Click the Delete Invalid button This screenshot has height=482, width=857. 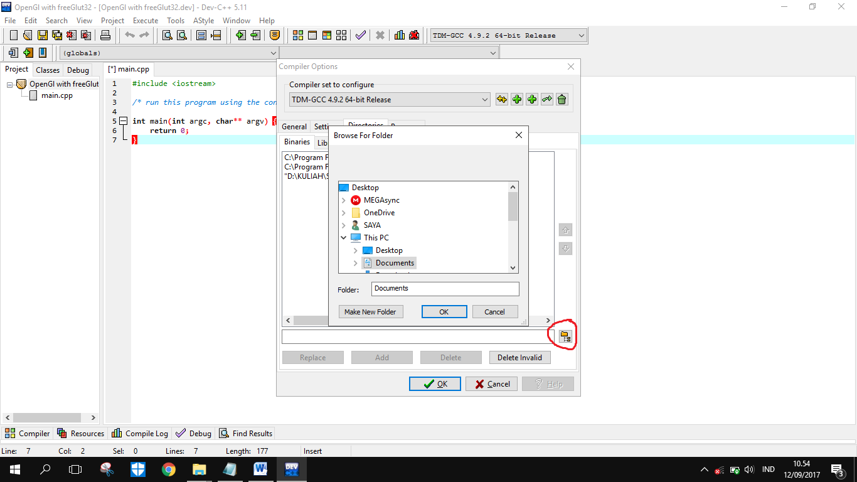[x=519, y=357]
